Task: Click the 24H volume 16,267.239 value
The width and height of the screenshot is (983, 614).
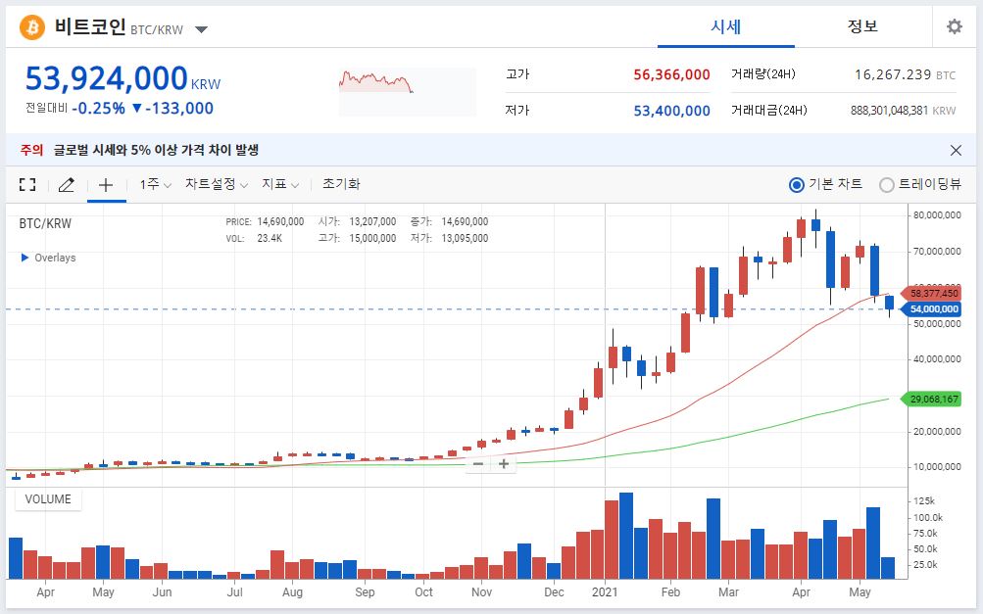Action: tap(893, 74)
